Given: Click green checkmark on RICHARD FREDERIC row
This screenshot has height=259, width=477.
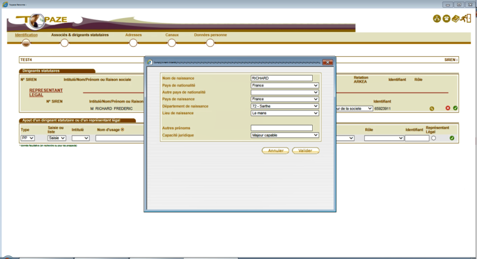Looking at the screenshot, I should pos(455,108).
